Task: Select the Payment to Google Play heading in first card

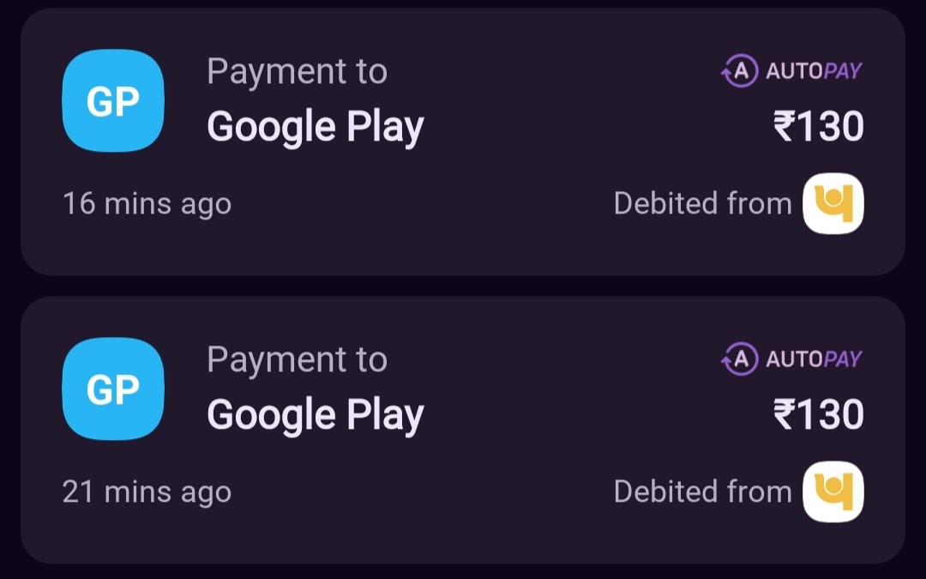Action: click(316, 99)
